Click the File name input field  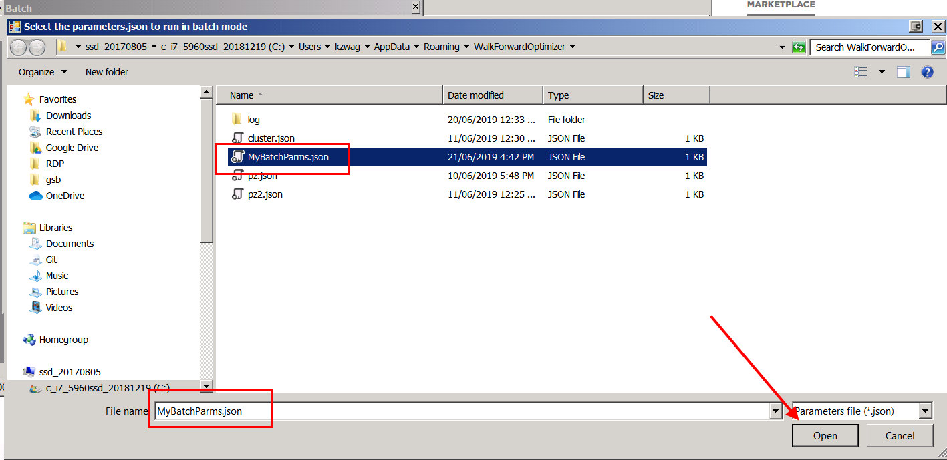coord(461,411)
